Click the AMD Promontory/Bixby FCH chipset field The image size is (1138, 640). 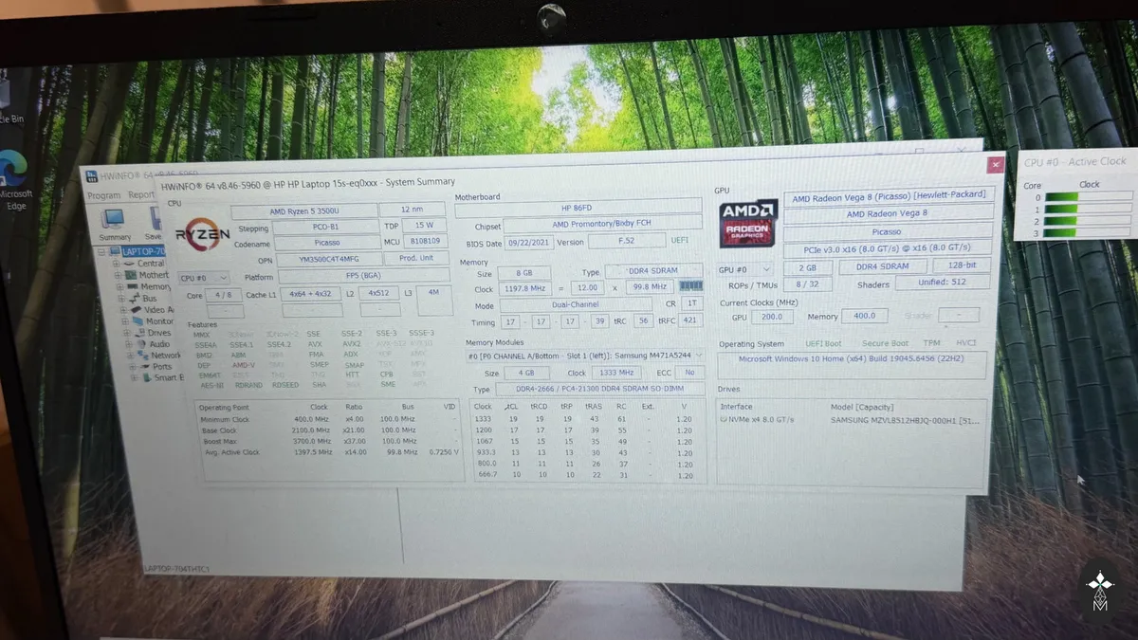pyautogui.click(x=601, y=226)
